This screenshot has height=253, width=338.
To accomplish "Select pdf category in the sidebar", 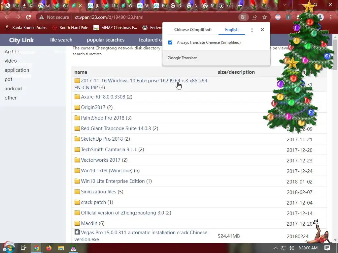I will click(x=8, y=79).
